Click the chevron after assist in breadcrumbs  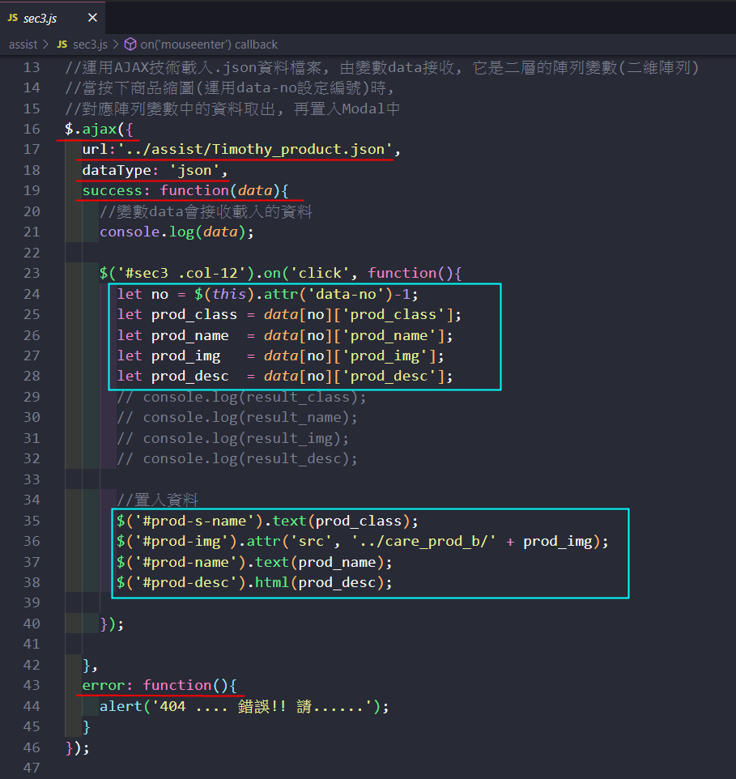tap(46, 45)
